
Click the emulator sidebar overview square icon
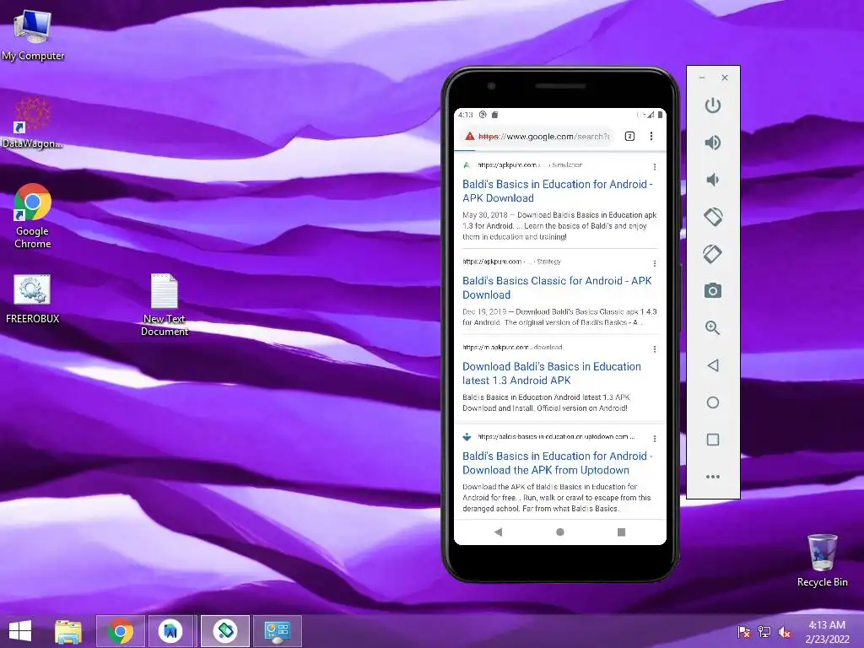(x=712, y=439)
